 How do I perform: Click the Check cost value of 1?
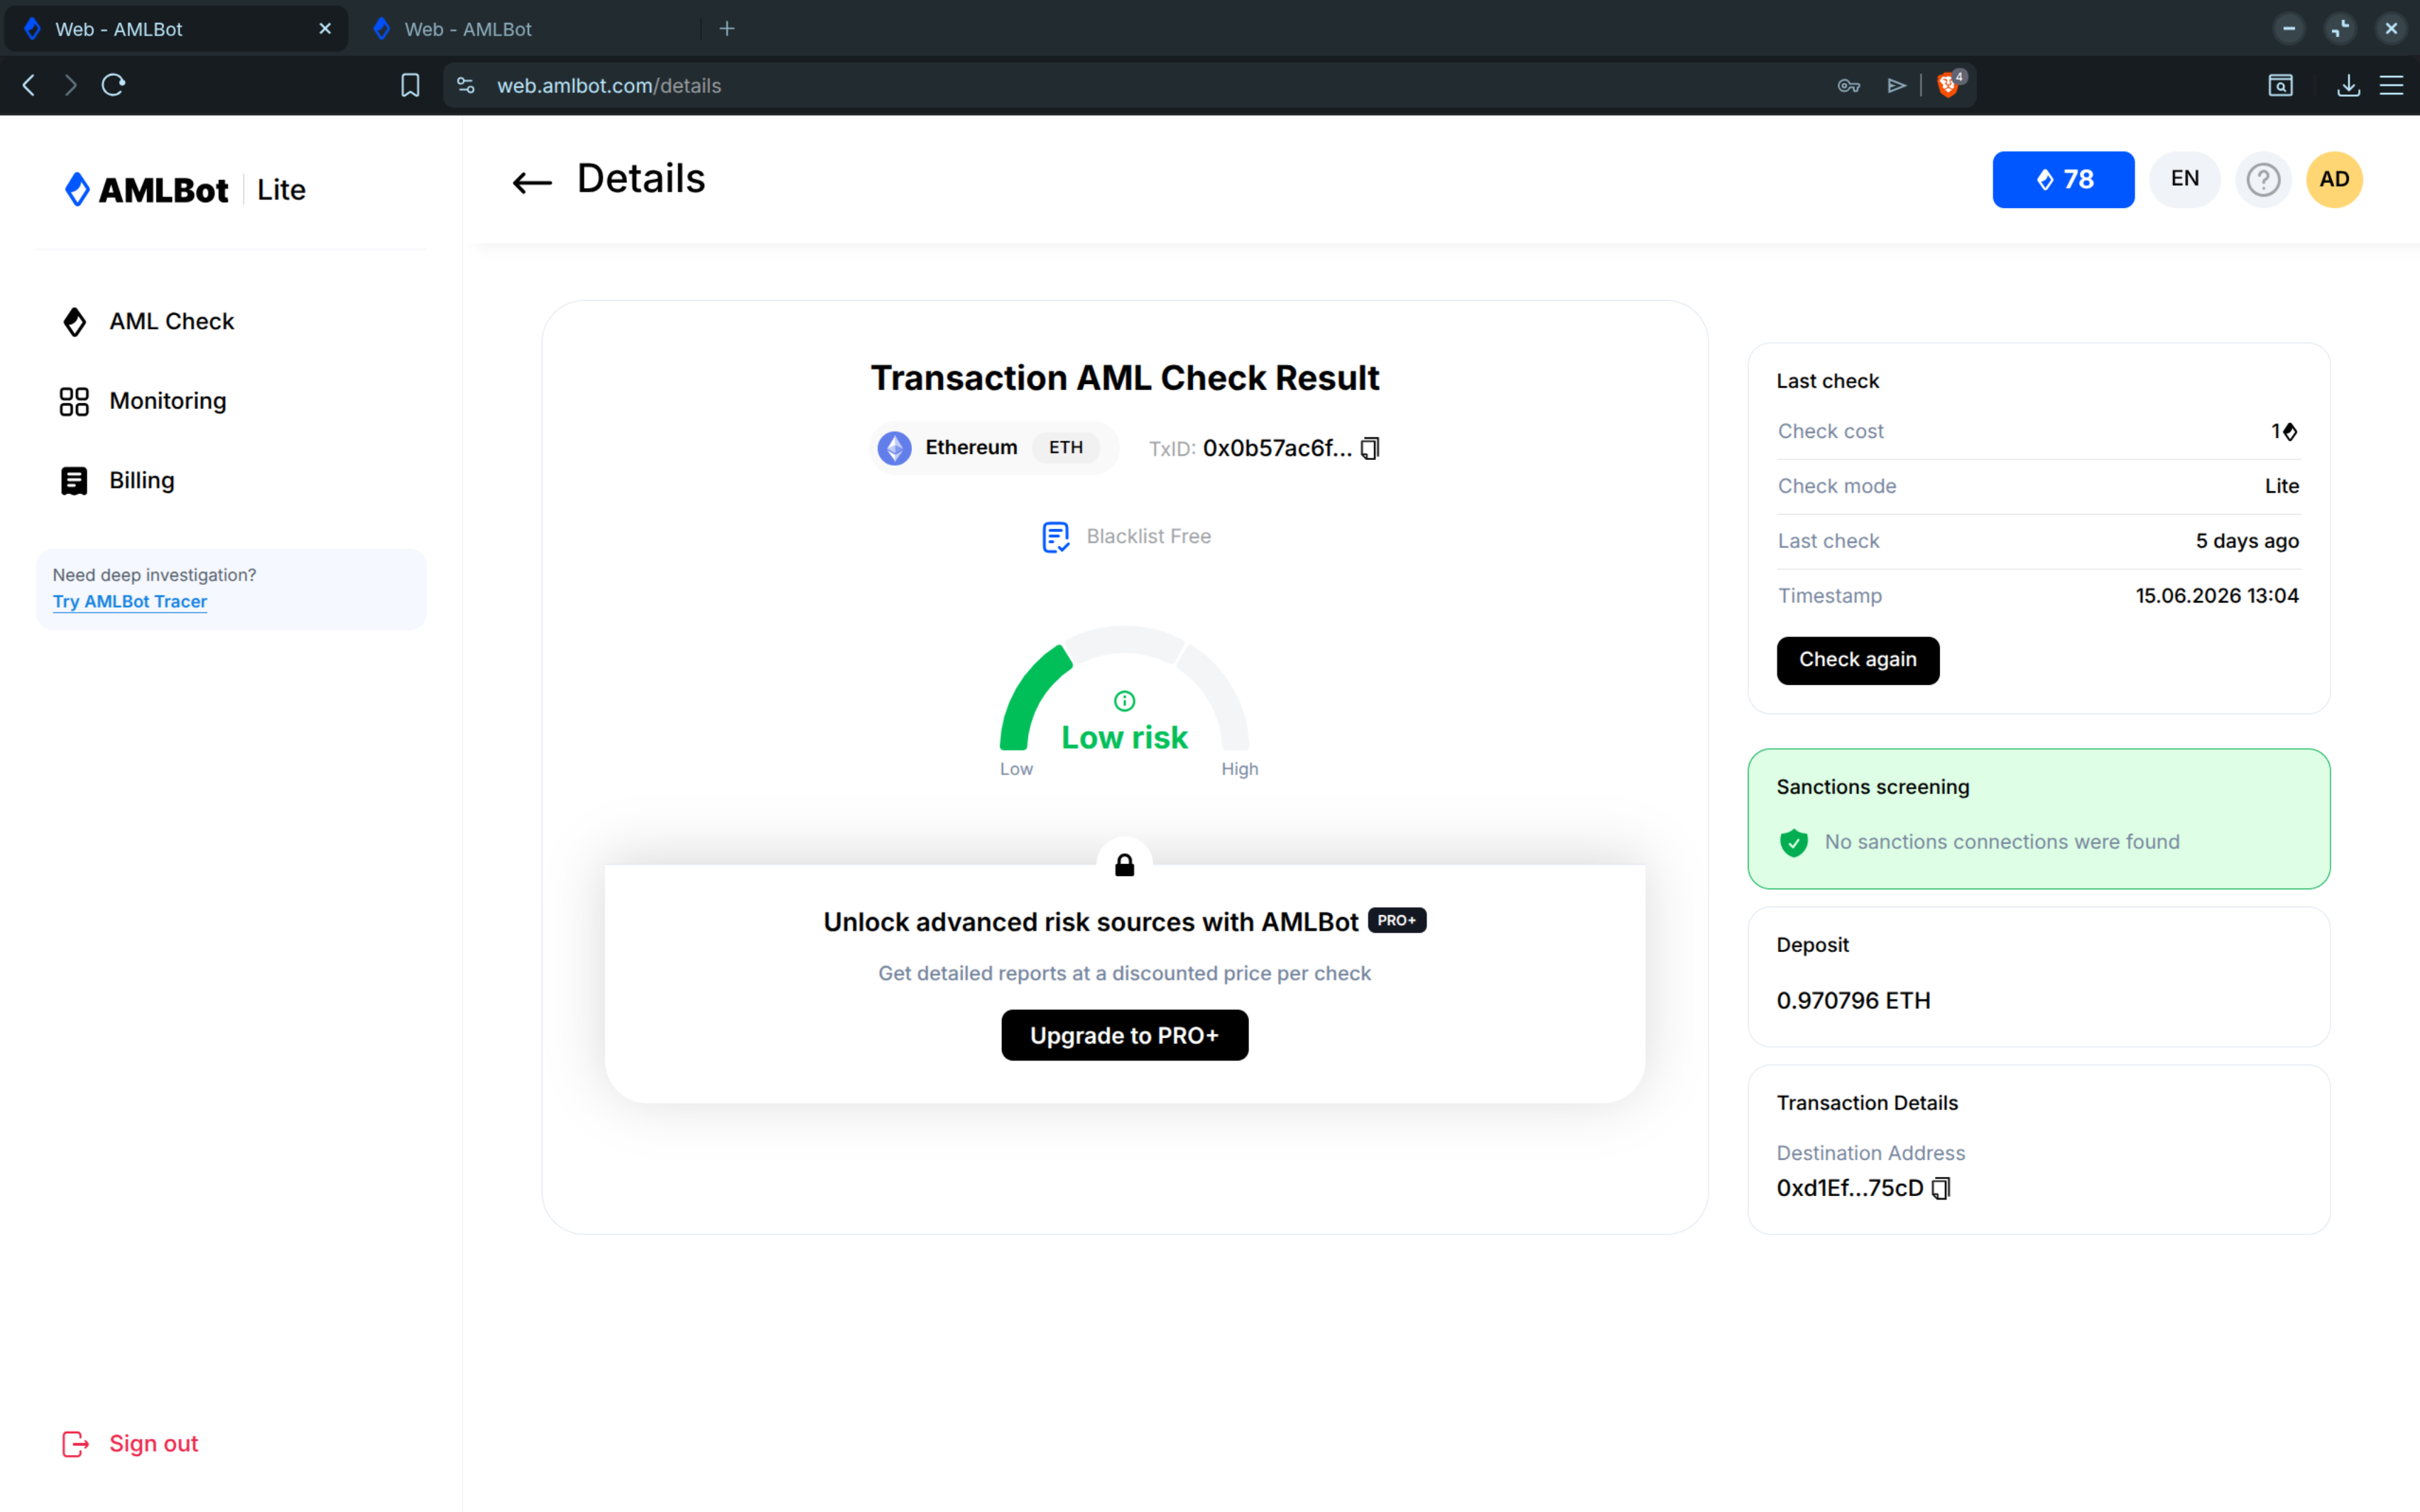(2284, 432)
